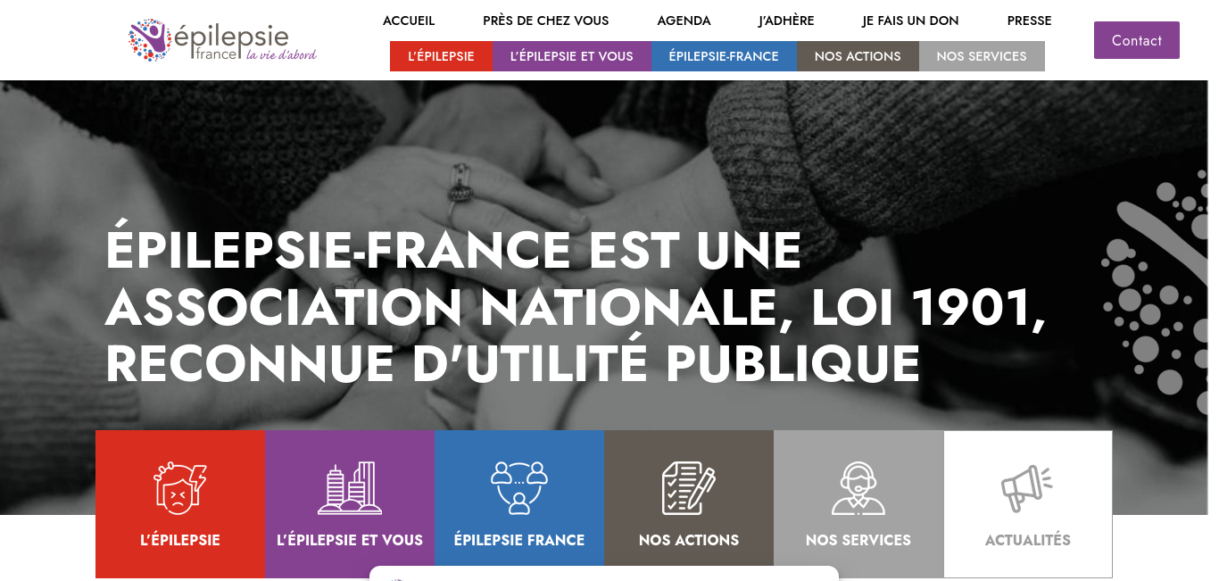The image size is (1219, 581).
Task: Select the angry face with lightning icon
Action: [180, 488]
